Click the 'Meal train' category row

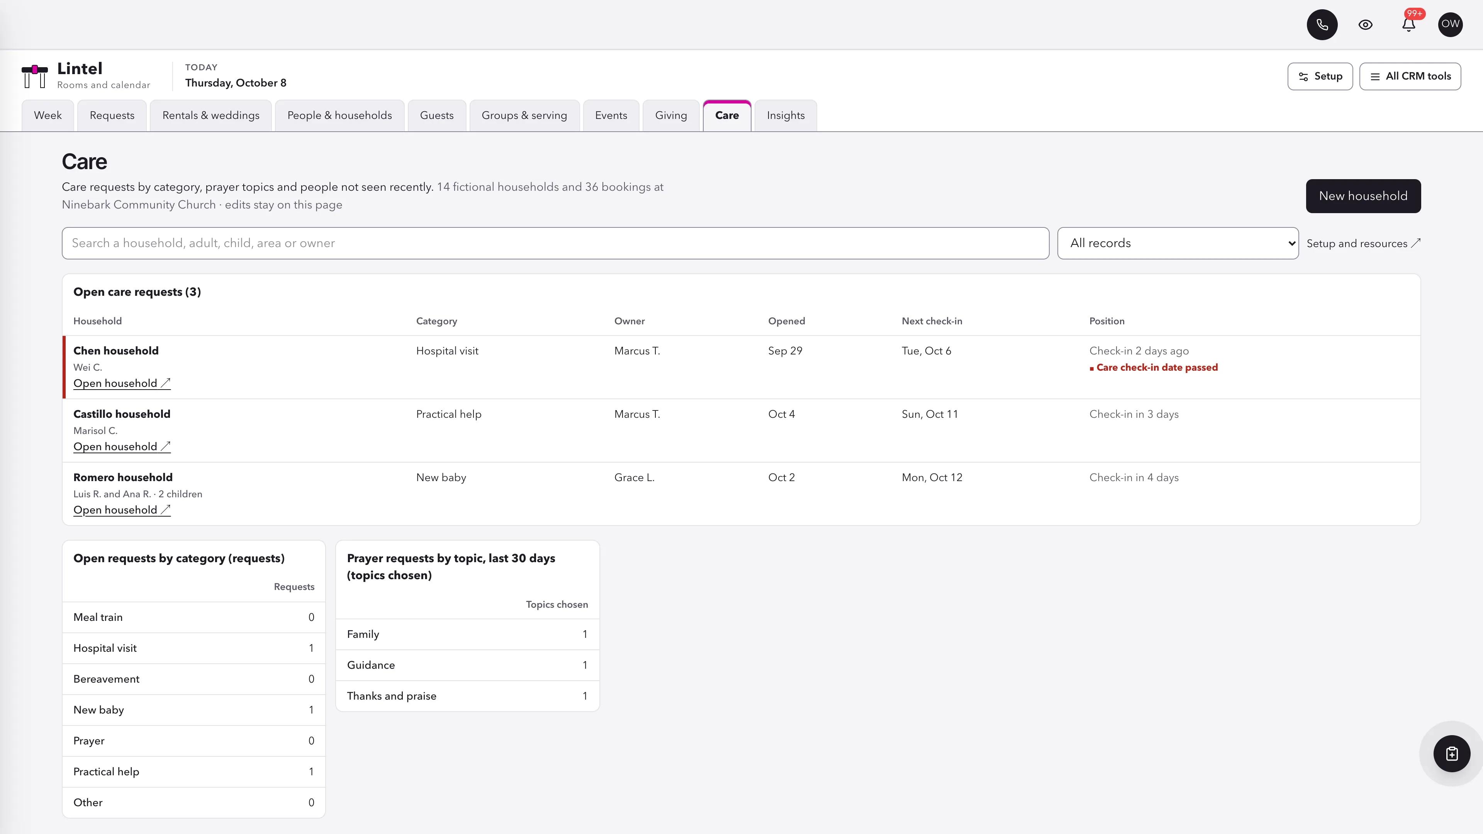pyautogui.click(x=193, y=617)
